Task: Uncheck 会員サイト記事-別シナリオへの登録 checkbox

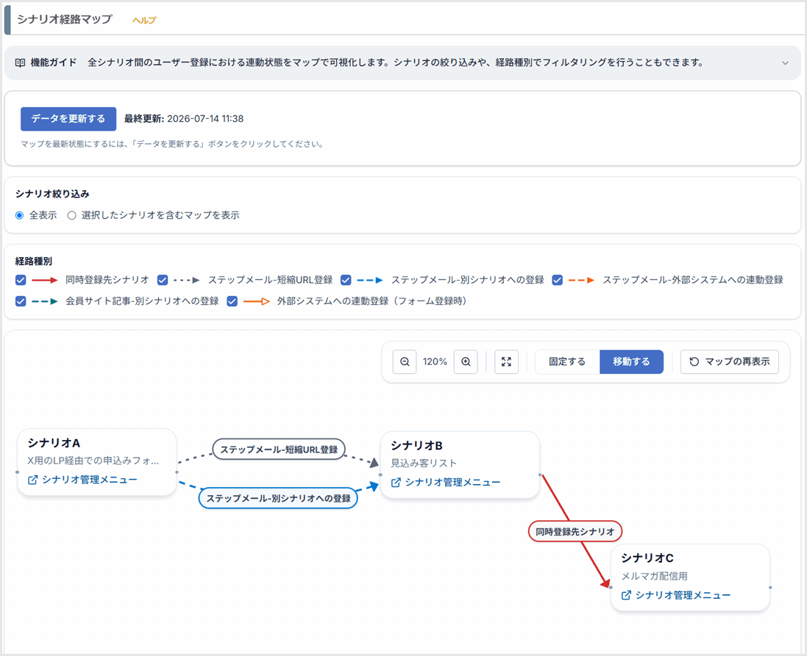Action: (21, 301)
